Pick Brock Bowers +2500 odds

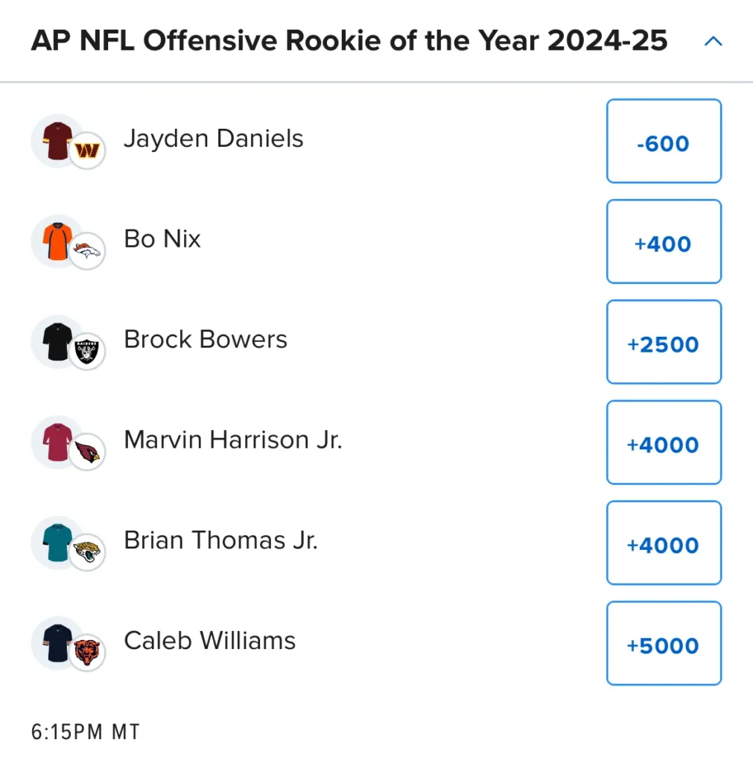click(x=664, y=342)
